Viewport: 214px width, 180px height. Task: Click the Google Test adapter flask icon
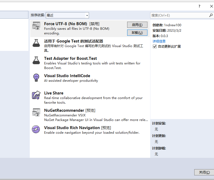tap(36, 43)
